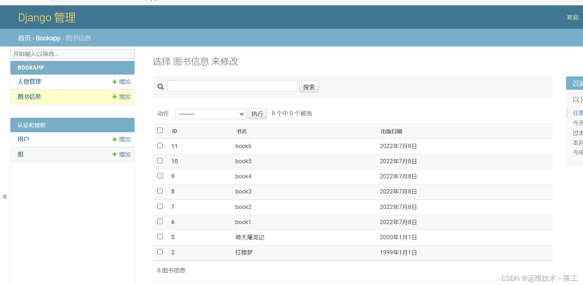Viewport: 583px width, 285px height.
Task: Check the box for book3 row
Action: 160,191
